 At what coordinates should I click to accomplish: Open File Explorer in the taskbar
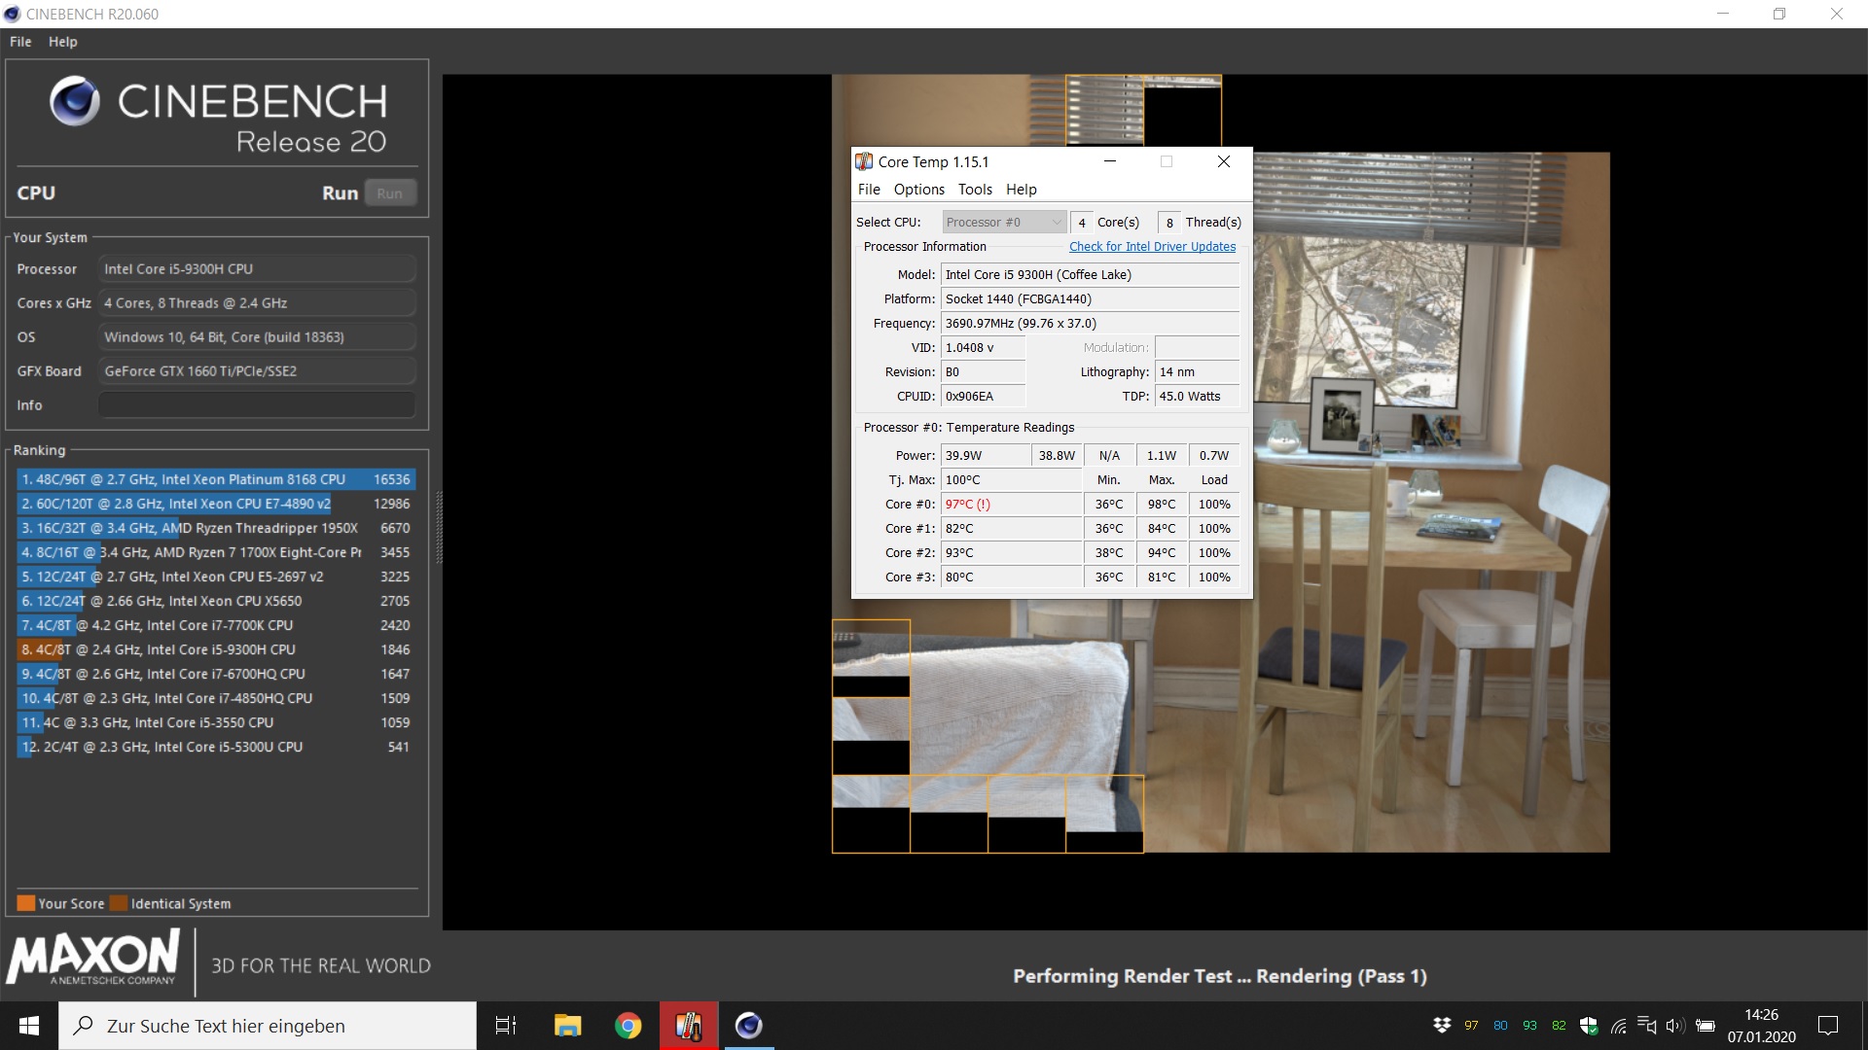coord(567,1026)
